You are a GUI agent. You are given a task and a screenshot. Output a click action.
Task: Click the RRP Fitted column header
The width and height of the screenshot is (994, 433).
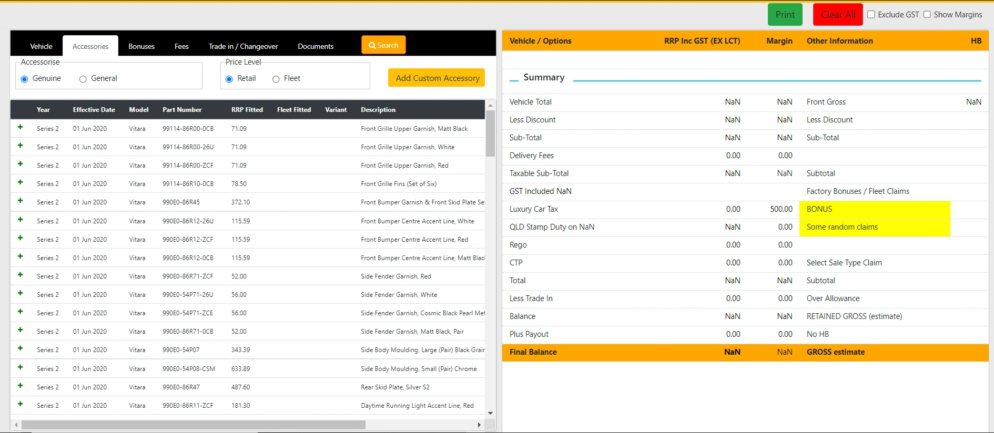coord(247,110)
